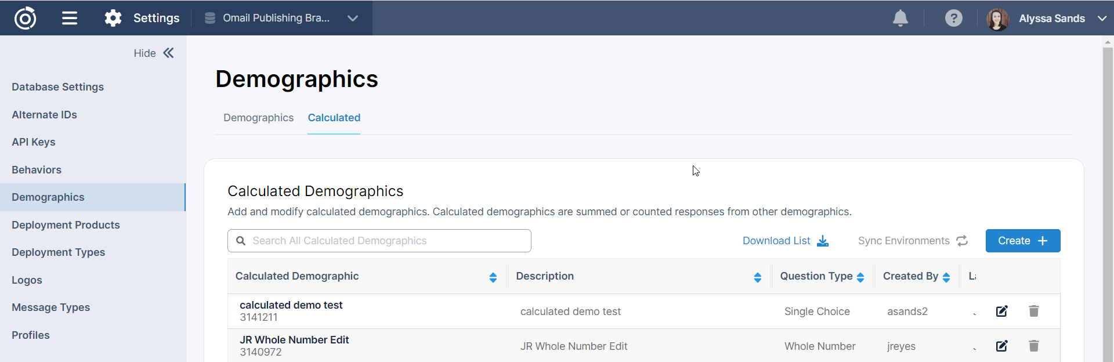This screenshot has width=1114, height=362.
Task: Sort by Calculated Demographic column
Action: [493, 277]
